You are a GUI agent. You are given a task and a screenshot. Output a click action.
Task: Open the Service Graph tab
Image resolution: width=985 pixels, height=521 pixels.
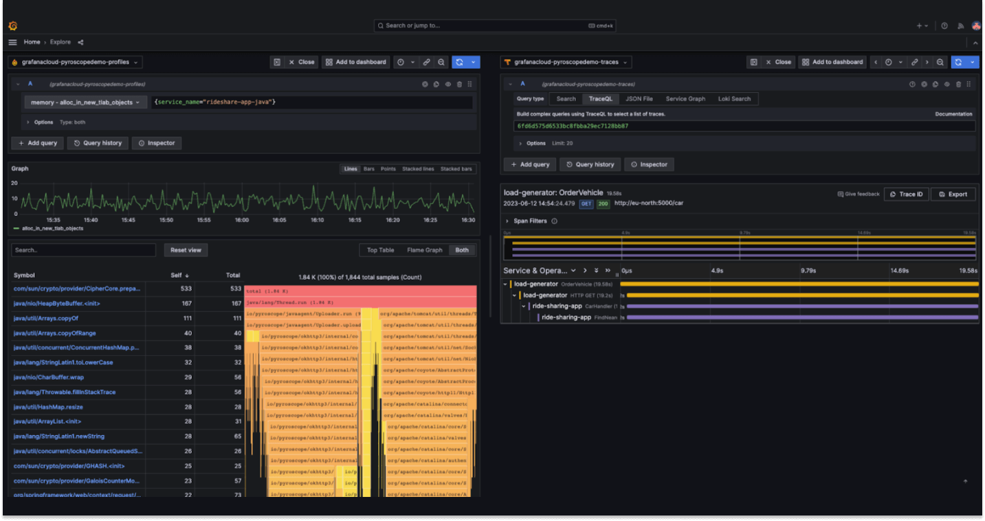point(685,98)
